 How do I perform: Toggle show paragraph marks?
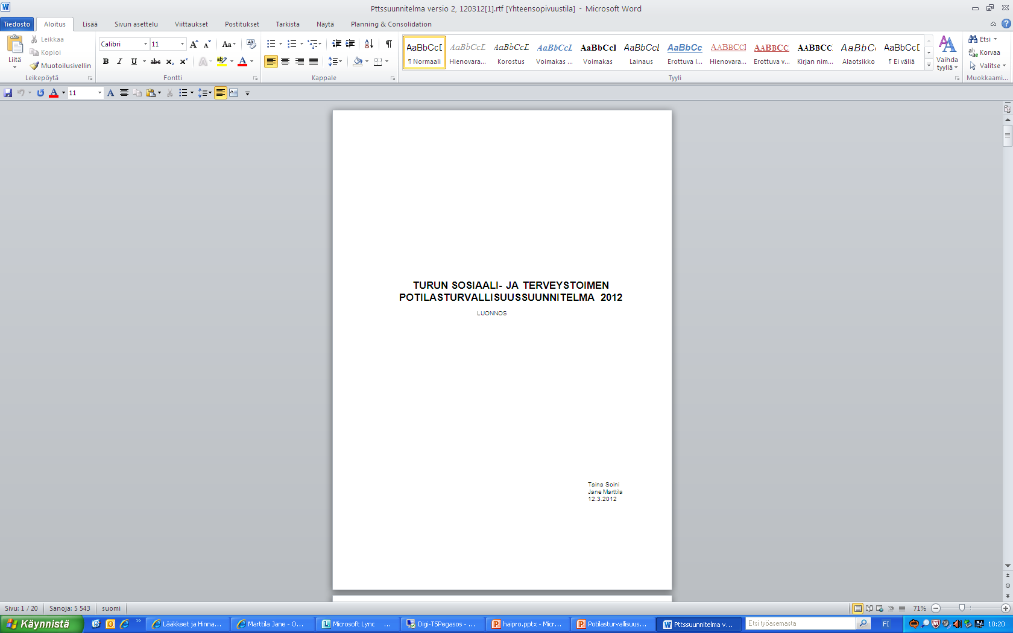(388, 44)
